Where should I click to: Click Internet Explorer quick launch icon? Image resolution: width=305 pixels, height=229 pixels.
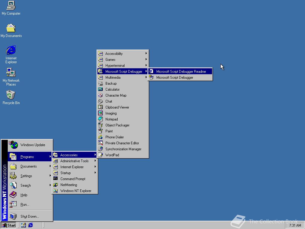[x=31, y=225]
